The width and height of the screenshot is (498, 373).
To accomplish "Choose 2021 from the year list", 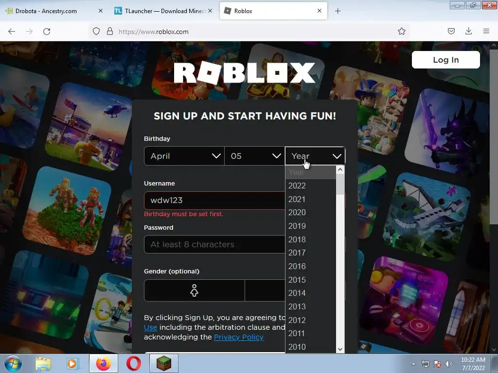I will point(310,199).
